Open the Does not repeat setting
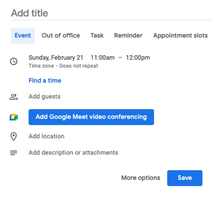 coord(79,66)
